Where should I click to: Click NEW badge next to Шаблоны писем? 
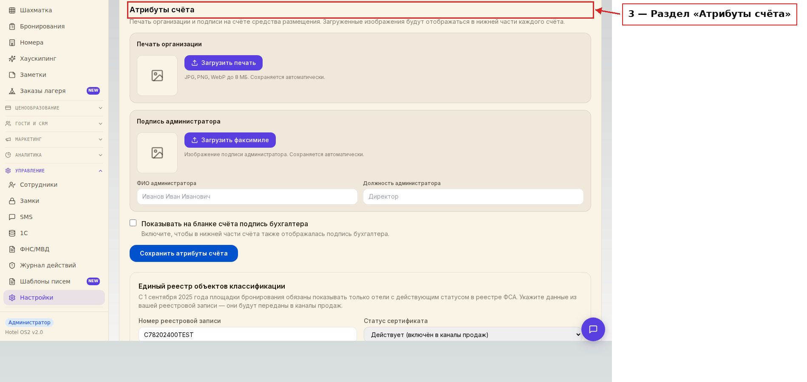[93, 281]
